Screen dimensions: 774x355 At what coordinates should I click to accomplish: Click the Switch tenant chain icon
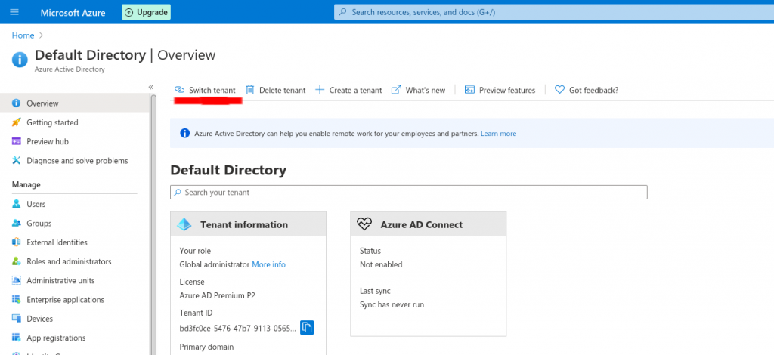coord(179,90)
